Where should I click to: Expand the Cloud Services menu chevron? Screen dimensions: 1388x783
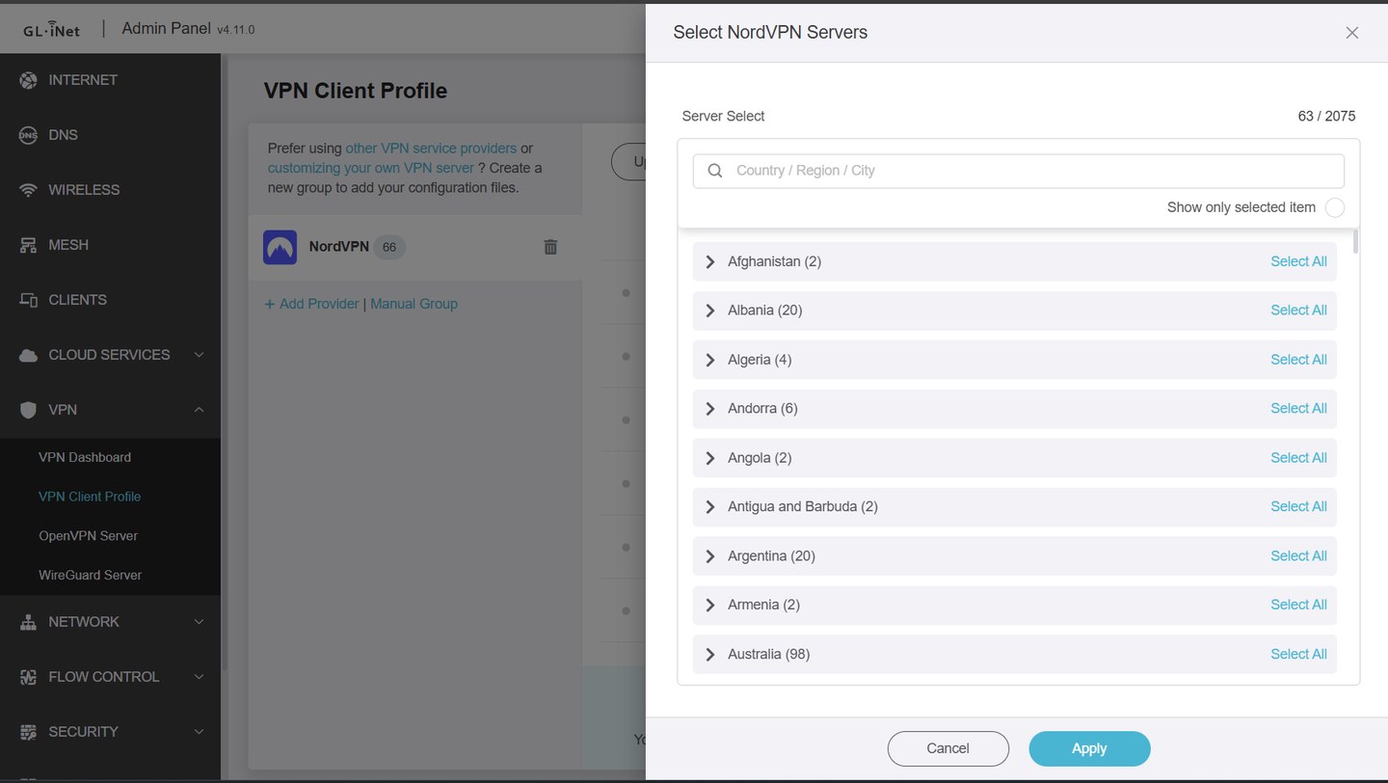[x=199, y=355]
